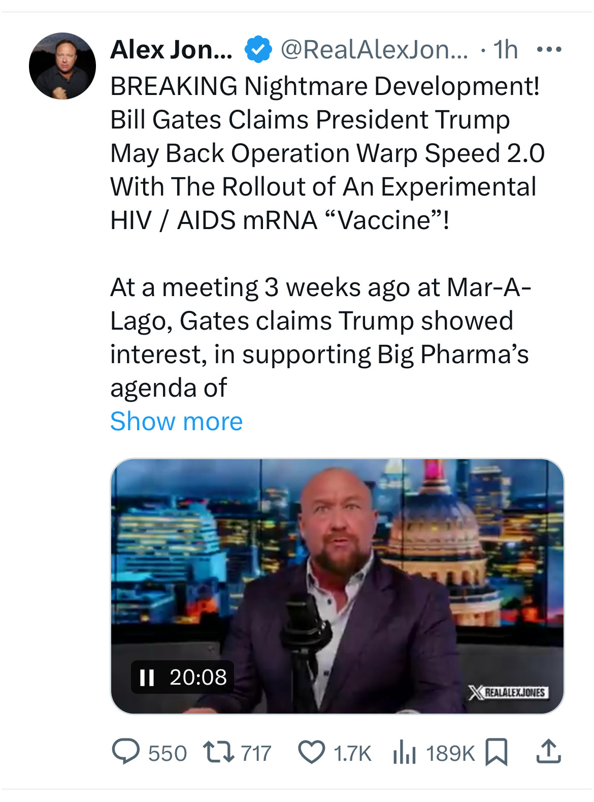Open the profile avatar photo

coord(62,66)
